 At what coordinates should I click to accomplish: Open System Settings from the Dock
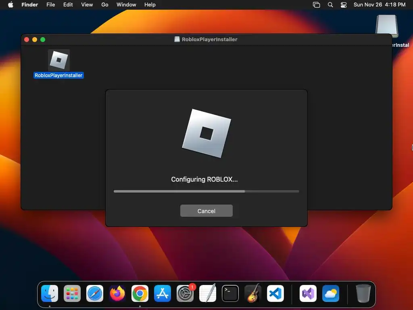coord(185,293)
